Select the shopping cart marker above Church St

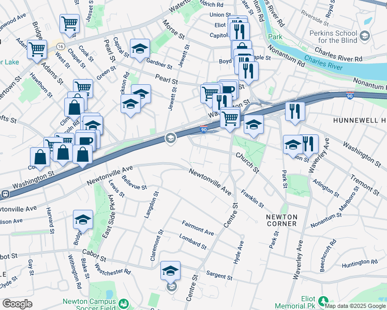(x=230, y=118)
